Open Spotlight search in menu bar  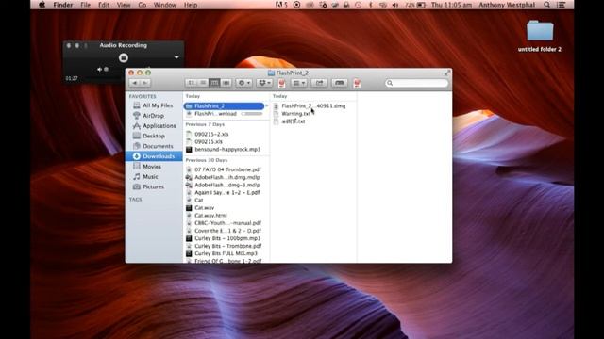tap(547, 5)
